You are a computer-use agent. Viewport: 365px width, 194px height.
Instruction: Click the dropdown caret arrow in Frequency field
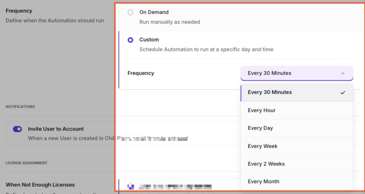click(343, 74)
